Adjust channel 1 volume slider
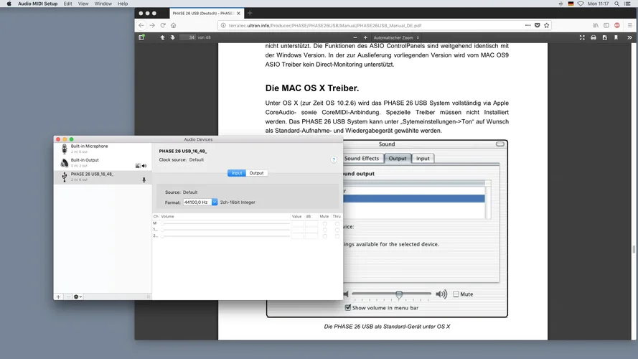The image size is (638, 359). click(225, 230)
